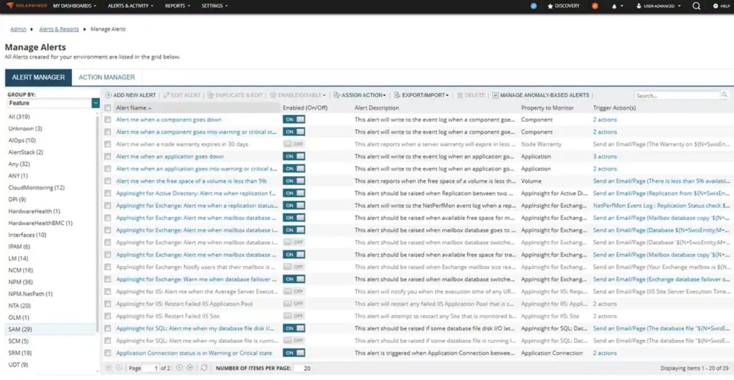Go to last page of alerts
This screenshot has height=380, width=734.
(x=190, y=367)
